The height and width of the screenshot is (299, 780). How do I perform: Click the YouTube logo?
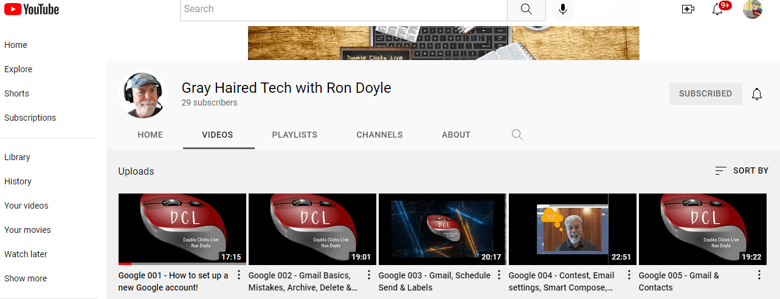pyautogui.click(x=32, y=9)
